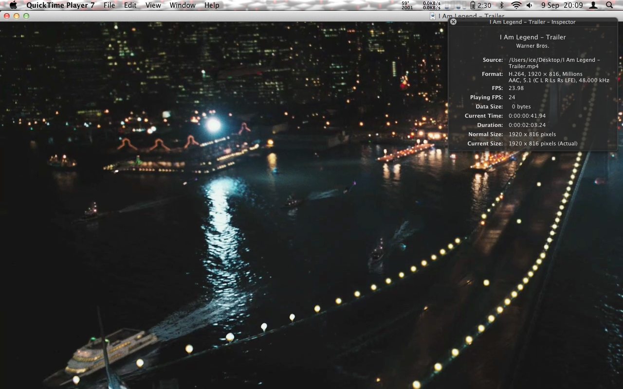Click the Duration value 0:00:02:03.24
This screenshot has height=389, width=623.
pos(527,125)
